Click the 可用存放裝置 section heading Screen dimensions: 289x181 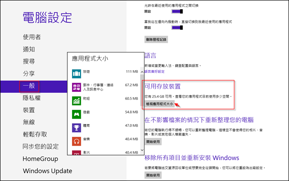point(163,86)
